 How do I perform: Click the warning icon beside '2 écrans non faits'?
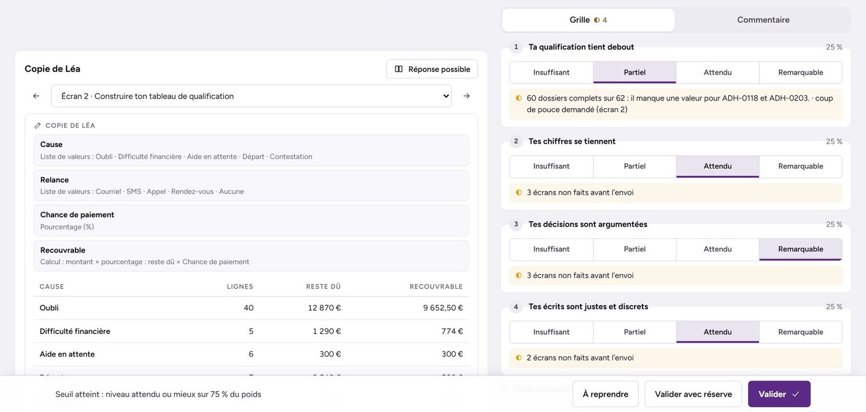click(519, 358)
